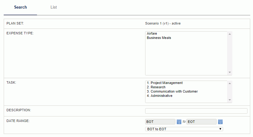Choose the Research task
The width and height of the screenshot is (253, 137).
(x=156, y=87)
